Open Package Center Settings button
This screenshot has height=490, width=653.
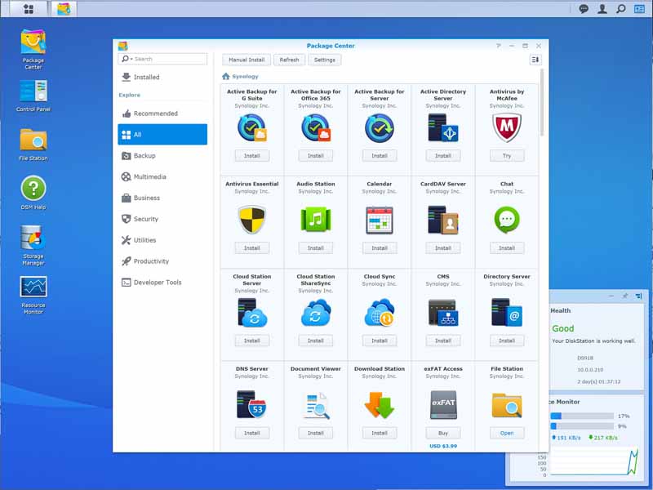click(x=325, y=60)
